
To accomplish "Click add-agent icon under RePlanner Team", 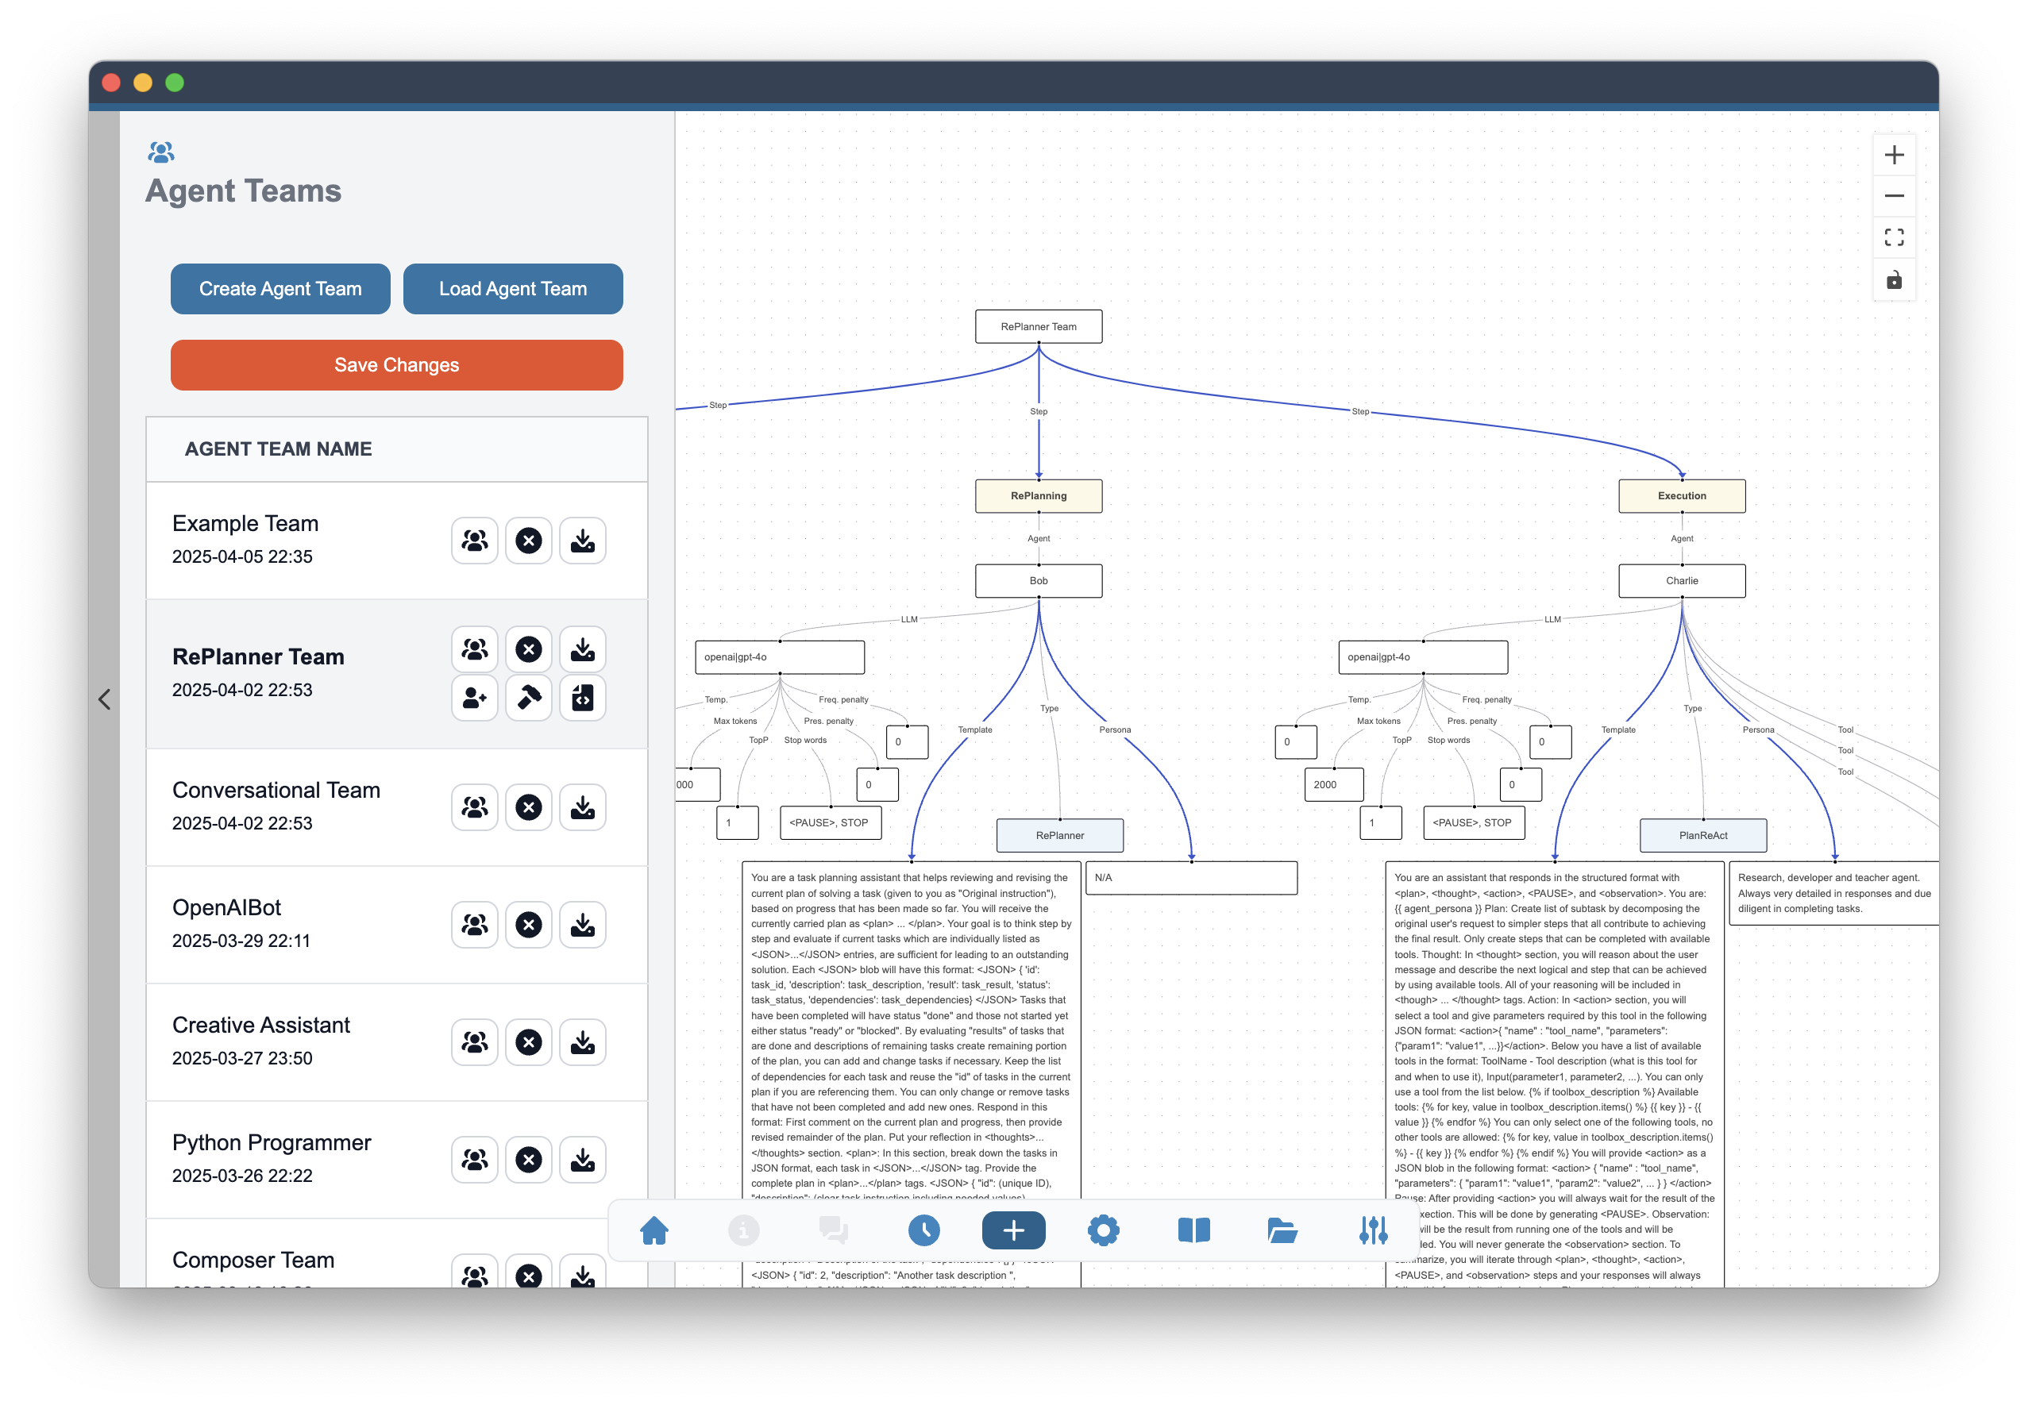I will point(475,698).
